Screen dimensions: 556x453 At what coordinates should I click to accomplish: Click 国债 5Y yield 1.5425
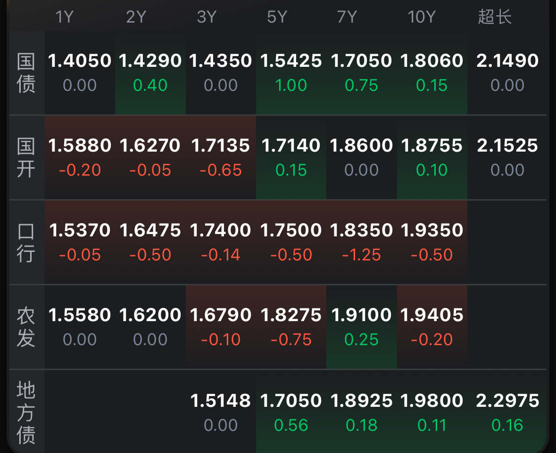(291, 61)
